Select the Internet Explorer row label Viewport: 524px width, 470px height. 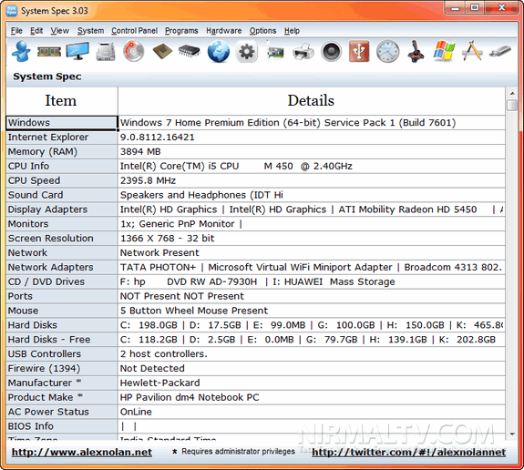61,138
